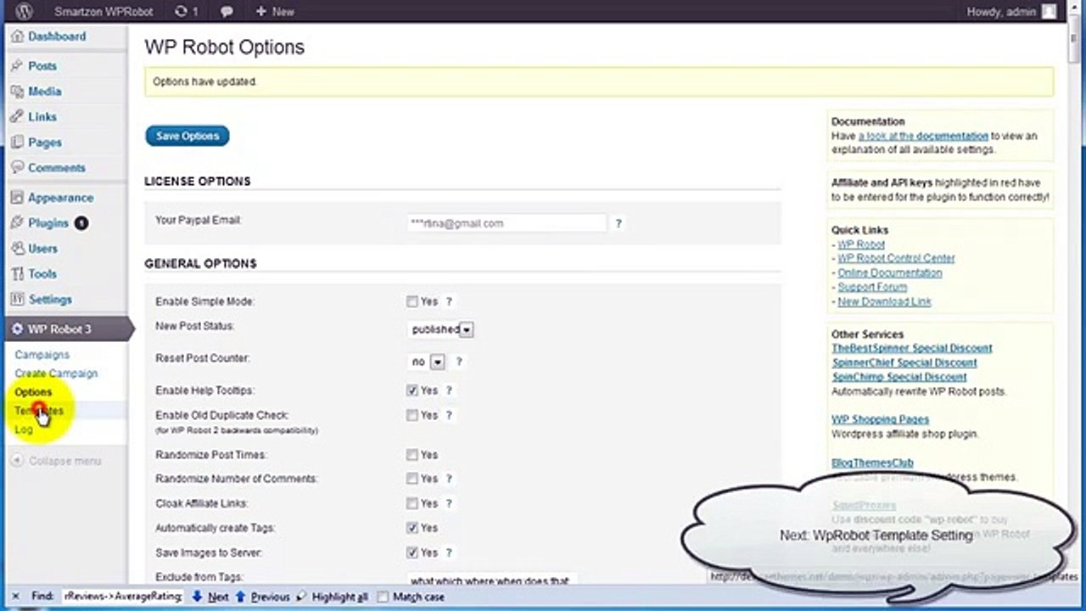Click the New Download Link
The width and height of the screenshot is (1086, 611).
pos(884,301)
